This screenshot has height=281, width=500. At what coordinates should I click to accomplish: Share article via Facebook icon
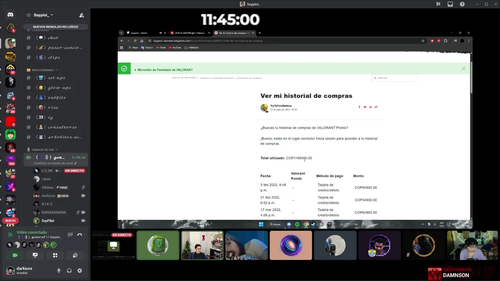359,107
